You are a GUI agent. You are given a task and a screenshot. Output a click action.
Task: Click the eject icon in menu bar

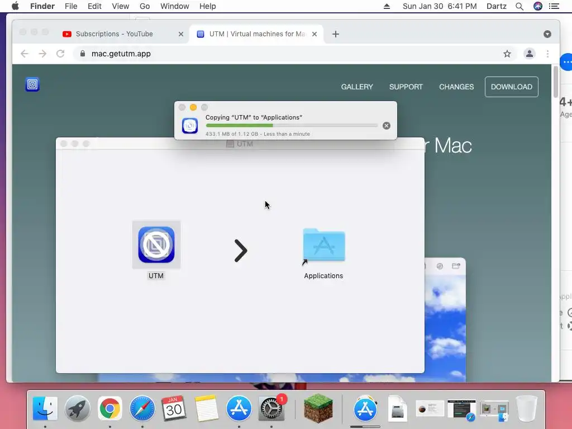pyautogui.click(x=387, y=6)
